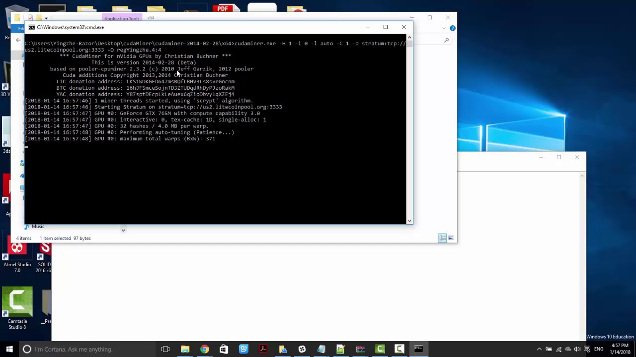Open Task View from the taskbar

point(165,349)
